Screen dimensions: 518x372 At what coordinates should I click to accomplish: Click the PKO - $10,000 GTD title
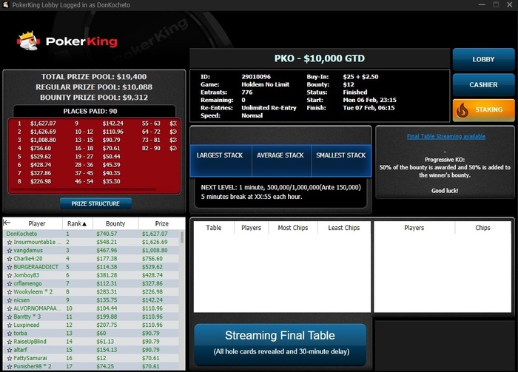point(320,58)
